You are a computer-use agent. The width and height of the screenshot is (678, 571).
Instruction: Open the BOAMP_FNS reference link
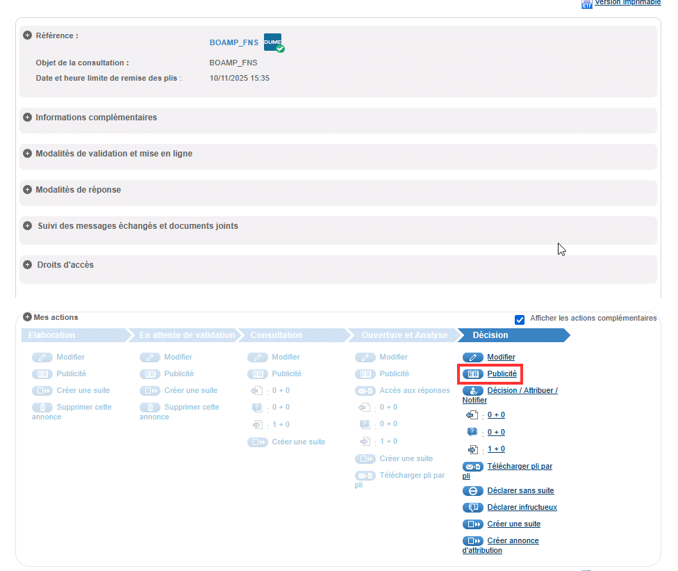tap(233, 42)
